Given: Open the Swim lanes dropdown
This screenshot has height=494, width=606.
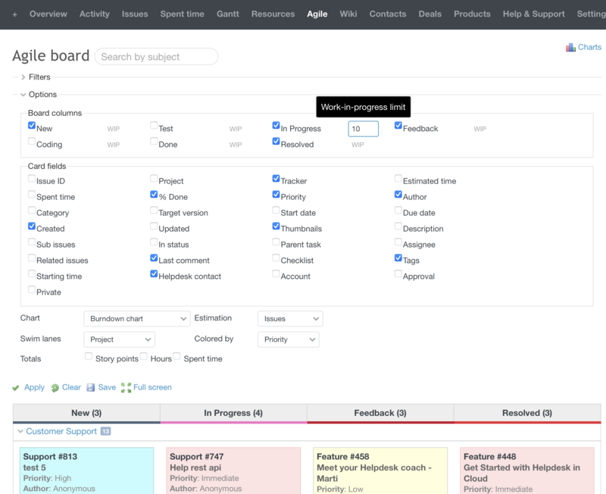Looking at the screenshot, I should [x=119, y=339].
